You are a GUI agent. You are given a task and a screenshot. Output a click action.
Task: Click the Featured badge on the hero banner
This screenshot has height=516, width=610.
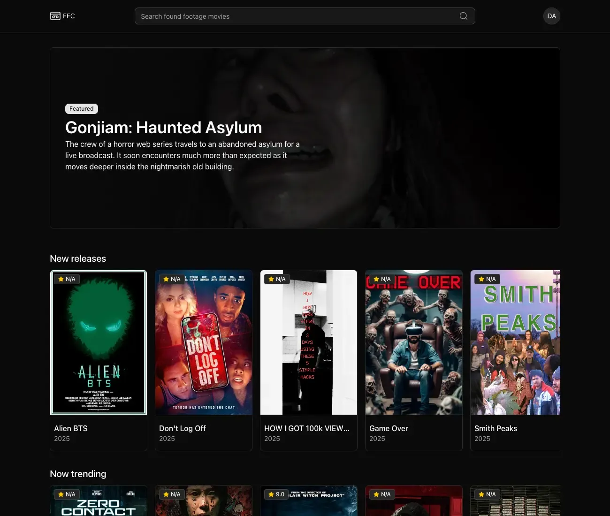81,108
